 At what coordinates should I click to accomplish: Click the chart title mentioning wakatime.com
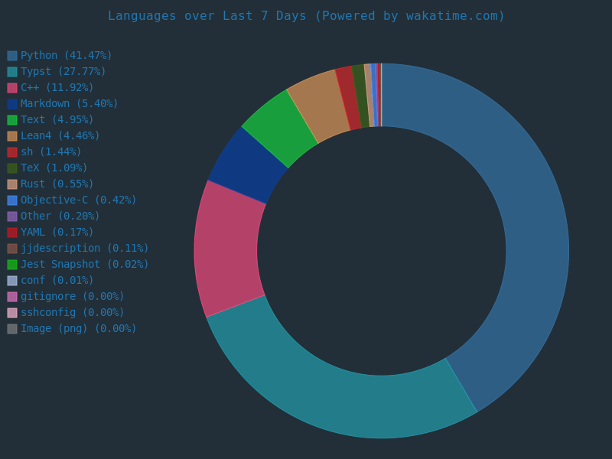[x=306, y=16]
